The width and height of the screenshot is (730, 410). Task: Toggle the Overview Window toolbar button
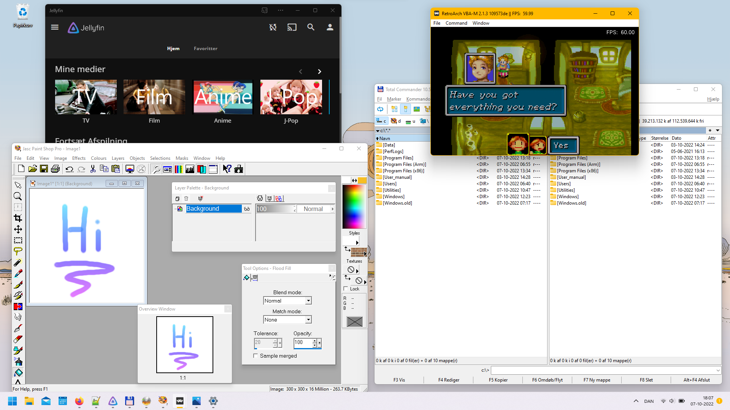click(x=213, y=169)
